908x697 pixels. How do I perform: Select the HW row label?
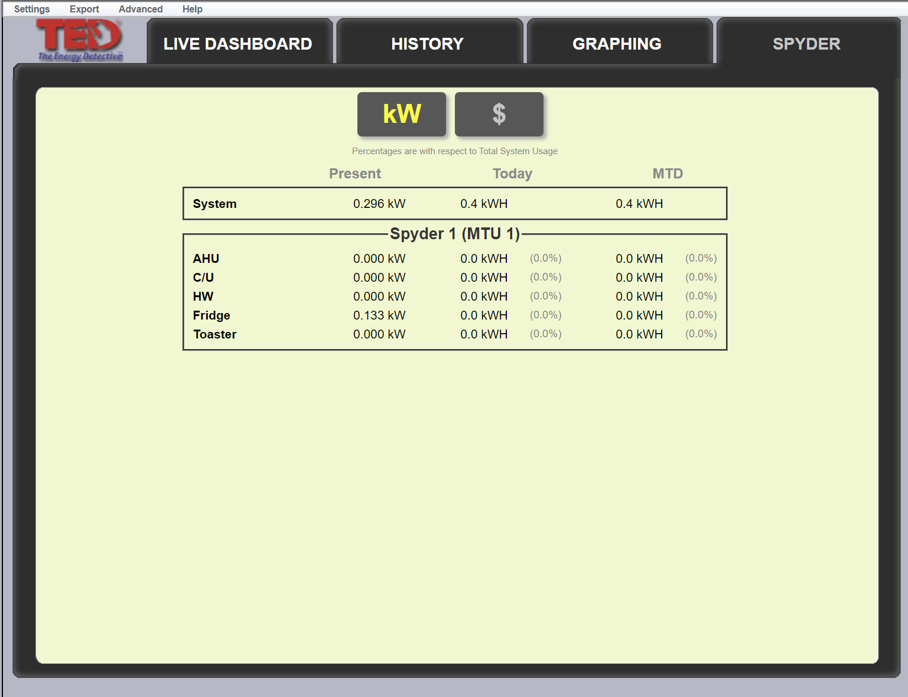[x=203, y=297]
